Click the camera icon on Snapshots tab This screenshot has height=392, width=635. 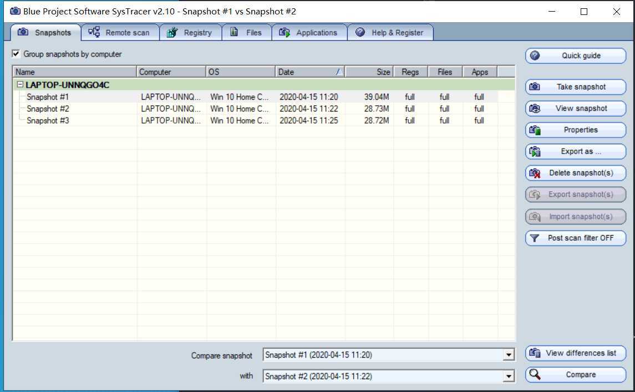click(x=23, y=32)
